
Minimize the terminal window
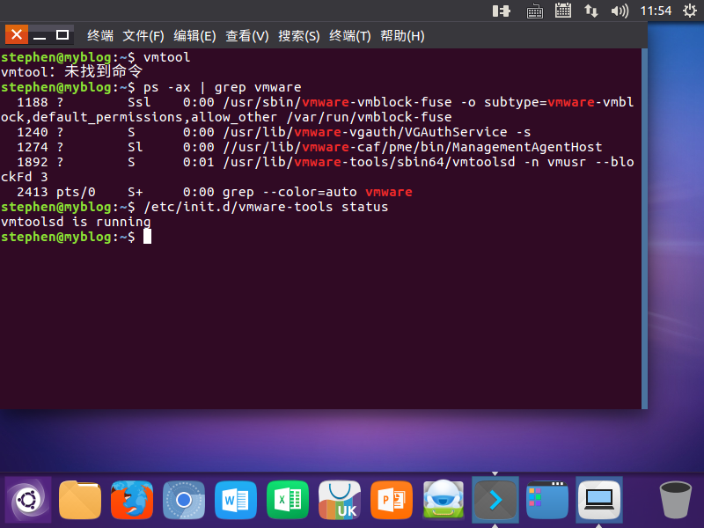point(40,35)
